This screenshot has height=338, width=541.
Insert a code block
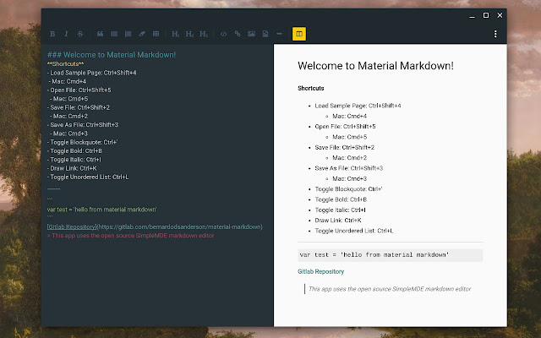(x=223, y=34)
